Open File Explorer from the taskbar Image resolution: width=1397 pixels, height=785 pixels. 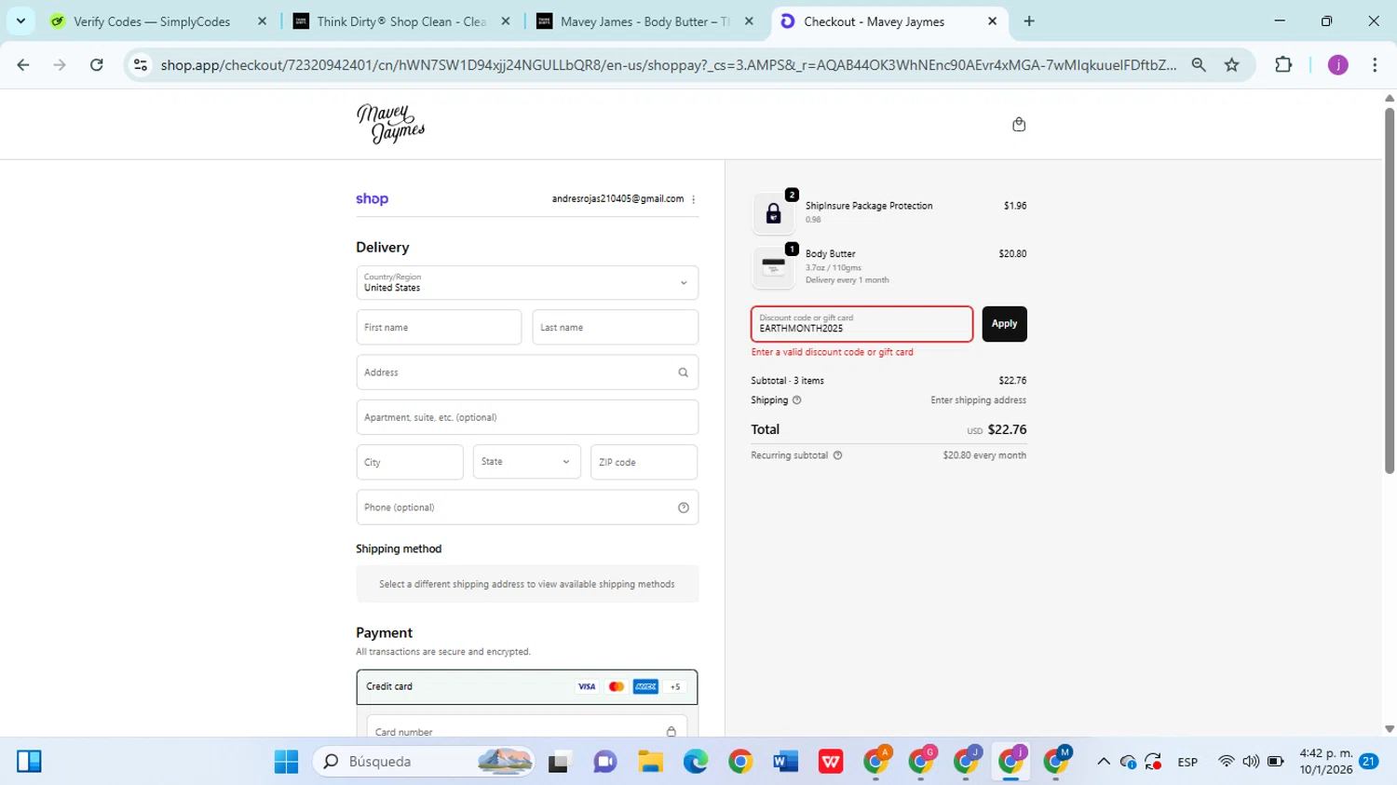pos(650,762)
